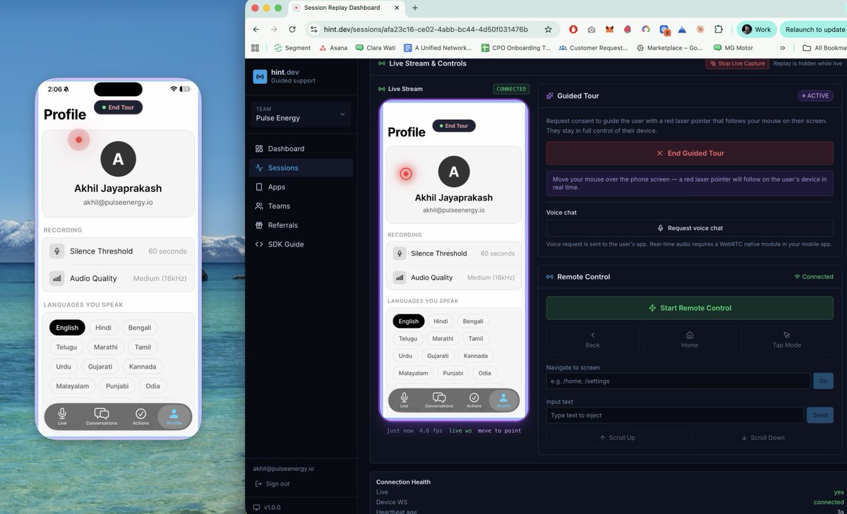Image resolution: width=847 pixels, height=514 pixels.
Task: Show more bookmarks with the chevron
Action: pyautogui.click(x=783, y=48)
